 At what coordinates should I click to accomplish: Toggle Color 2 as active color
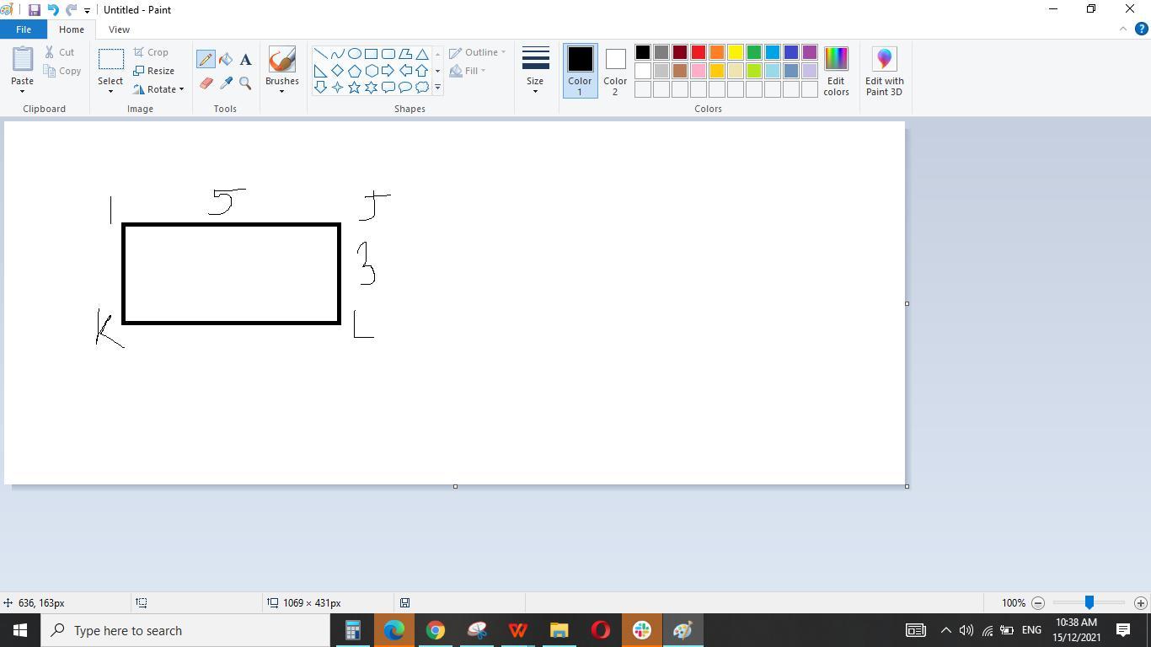point(615,71)
